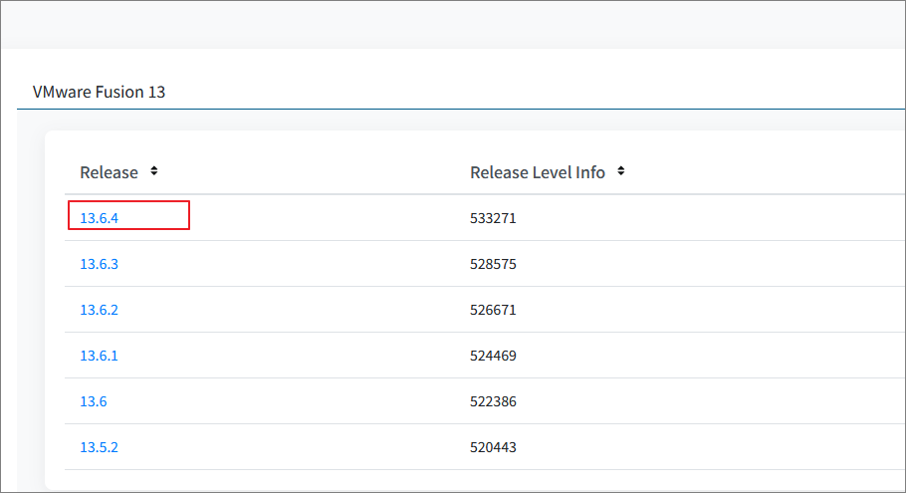Click the gray banner above the table
This screenshot has height=493, width=906.
[453, 25]
